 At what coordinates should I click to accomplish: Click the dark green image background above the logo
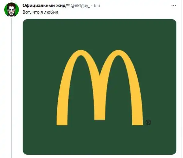pos(99,34)
